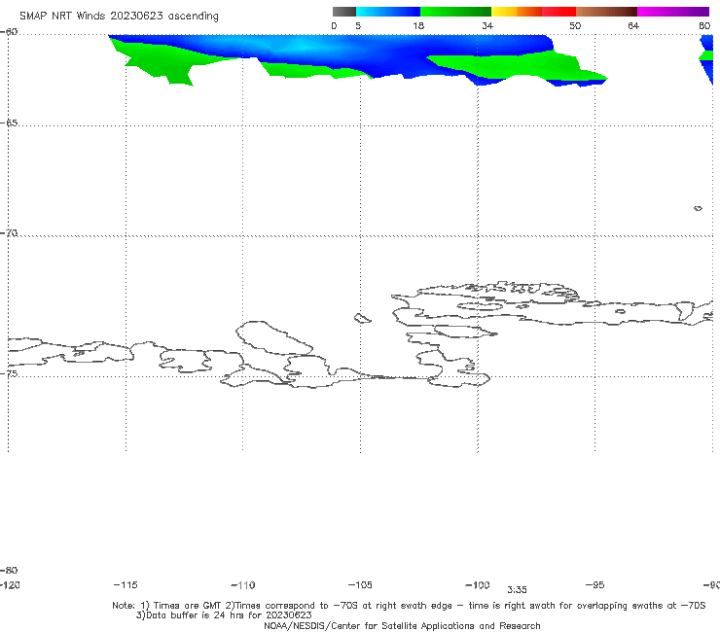Image resolution: width=720 pixels, height=632 pixels.
Task: Click the colorbar label '5'
Action: pyautogui.click(x=358, y=25)
